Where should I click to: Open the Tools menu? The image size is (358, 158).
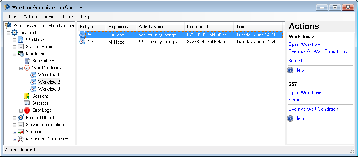coord(67,16)
